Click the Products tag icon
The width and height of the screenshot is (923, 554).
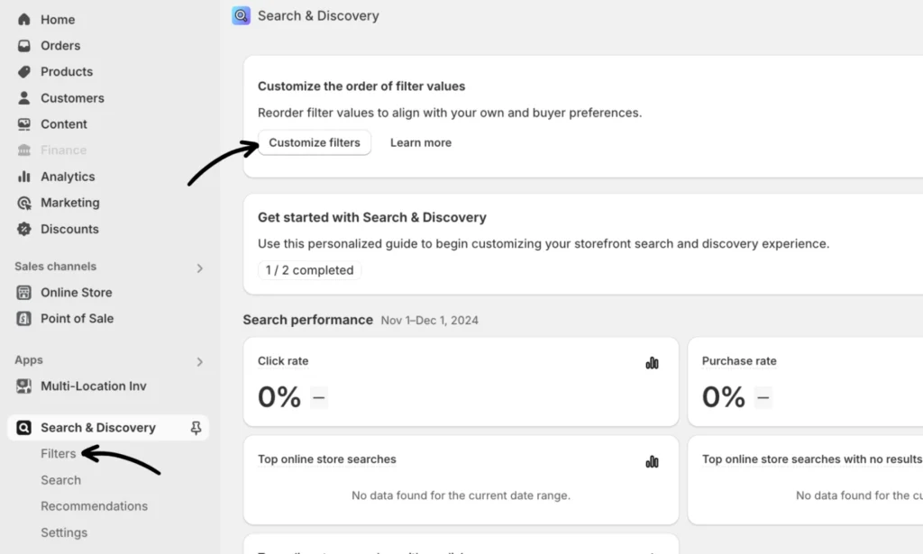click(24, 72)
